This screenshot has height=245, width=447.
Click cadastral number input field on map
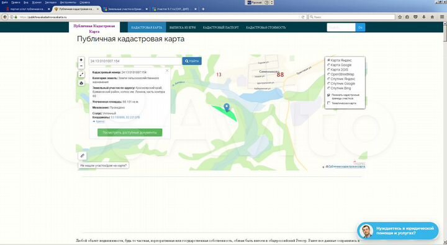(135, 61)
